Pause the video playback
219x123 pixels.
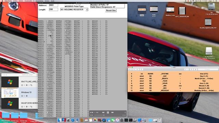click(108, 112)
